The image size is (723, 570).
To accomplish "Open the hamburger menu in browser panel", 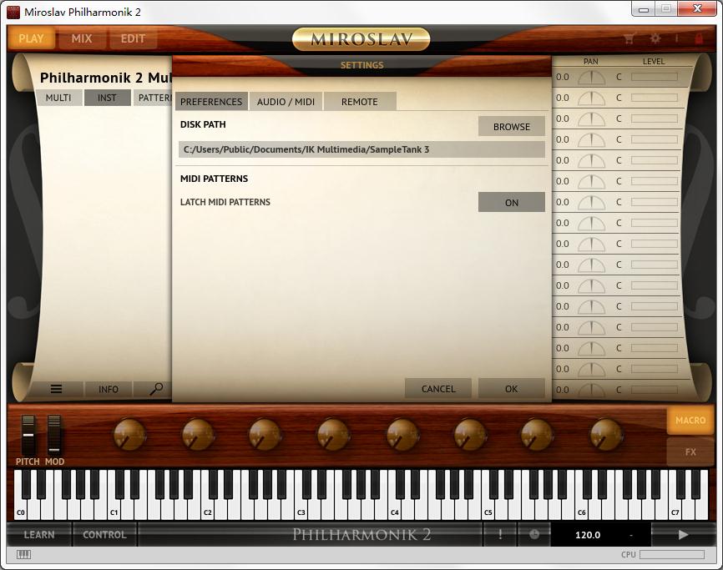I will coord(57,389).
